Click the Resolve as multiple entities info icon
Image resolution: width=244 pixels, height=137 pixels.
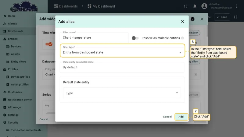pyautogui.click(x=182, y=38)
